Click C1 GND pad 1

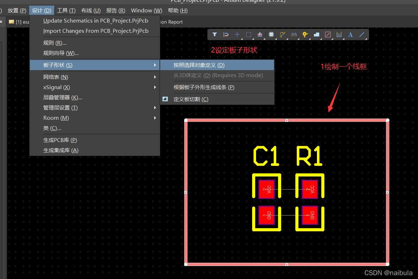tap(267, 215)
